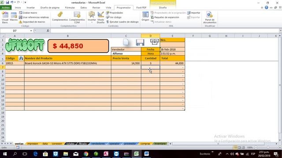Save the workbook from the quick access toolbar
This screenshot has height=158, width=282.
point(7,2)
